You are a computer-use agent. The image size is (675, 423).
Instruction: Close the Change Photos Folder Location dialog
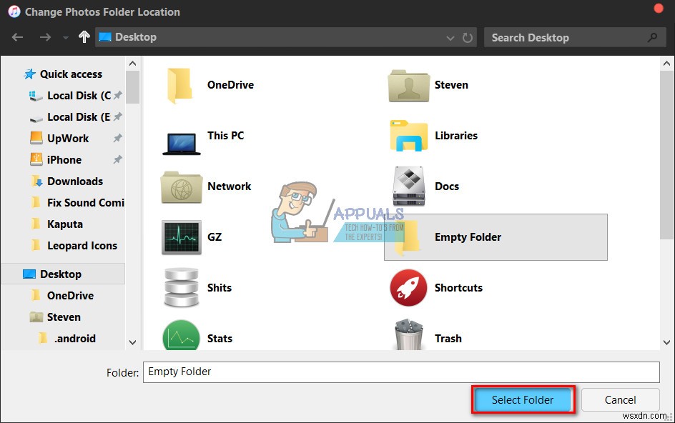click(x=659, y=9)
